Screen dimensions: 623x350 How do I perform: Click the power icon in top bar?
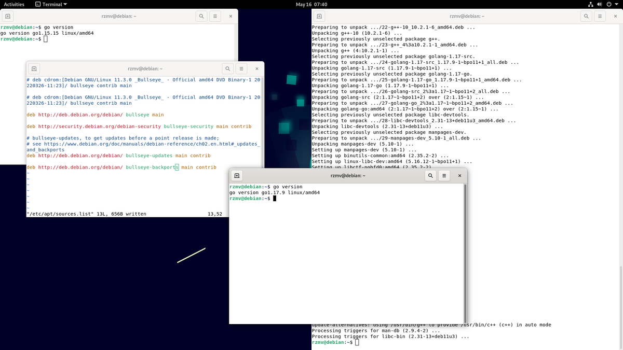tap(608, 4)
